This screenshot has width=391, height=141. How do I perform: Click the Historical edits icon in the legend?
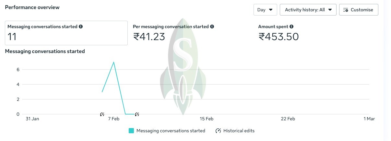(x=218, y=131)
